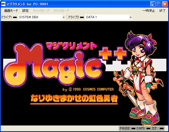Click the purple-haired heroine character
This screenshot has height=132, width=169.
pos(139,79)
